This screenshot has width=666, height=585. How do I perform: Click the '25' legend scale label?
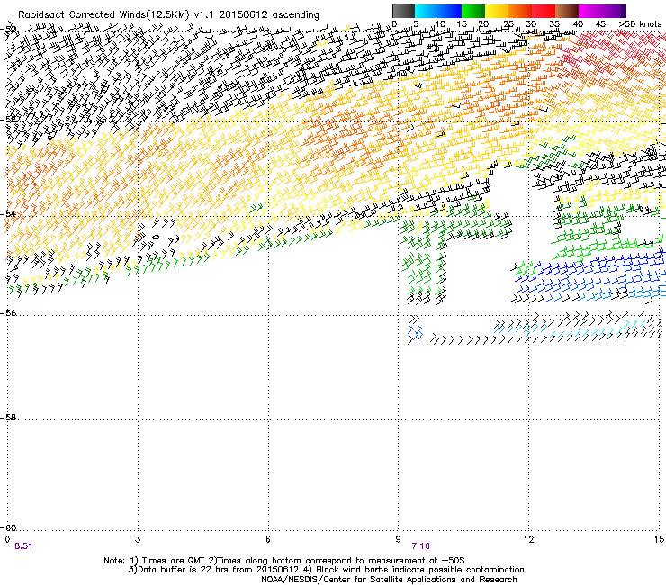point(508,24)
